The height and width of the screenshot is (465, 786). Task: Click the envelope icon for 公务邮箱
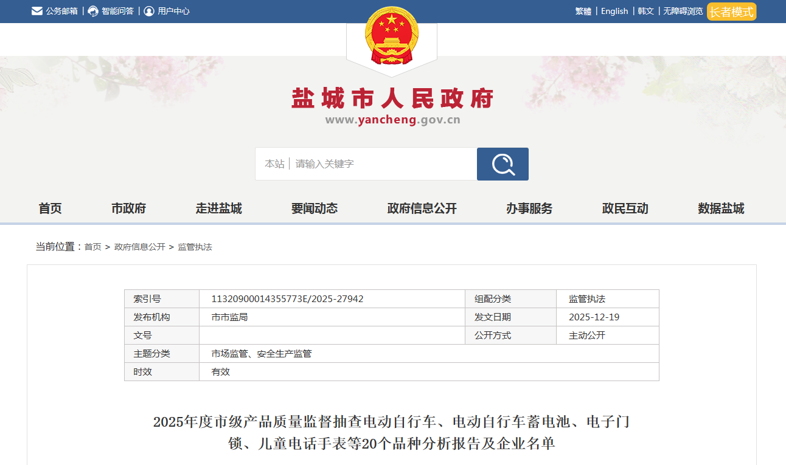37,11
